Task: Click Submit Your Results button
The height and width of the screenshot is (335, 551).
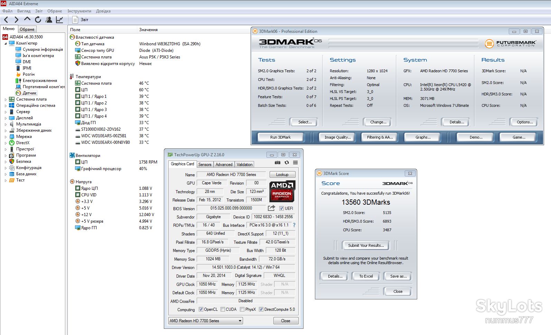Action: [366, 245]
